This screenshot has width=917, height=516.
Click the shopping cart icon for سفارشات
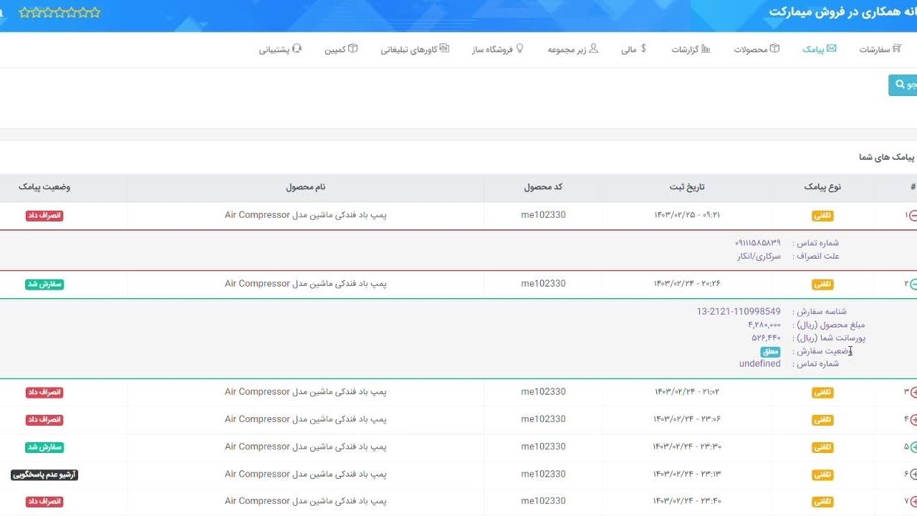897,49
